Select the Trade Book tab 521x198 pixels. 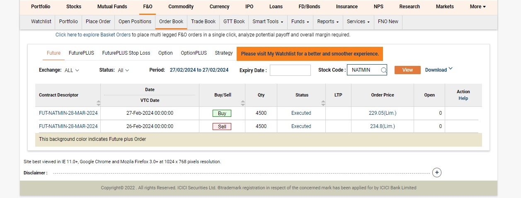coord(203,22)
